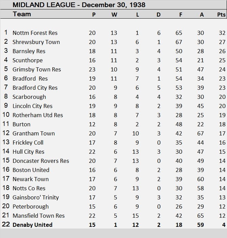Image resolution: width=227 pixels, height=238 pixels.
Task: Select the W column header
Action: coord(114,15)
